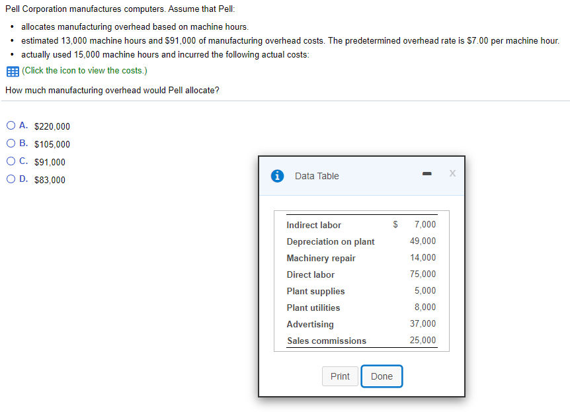Click the question 'How much manufacturing overhead would Pell allocate?'

point(112,90)
